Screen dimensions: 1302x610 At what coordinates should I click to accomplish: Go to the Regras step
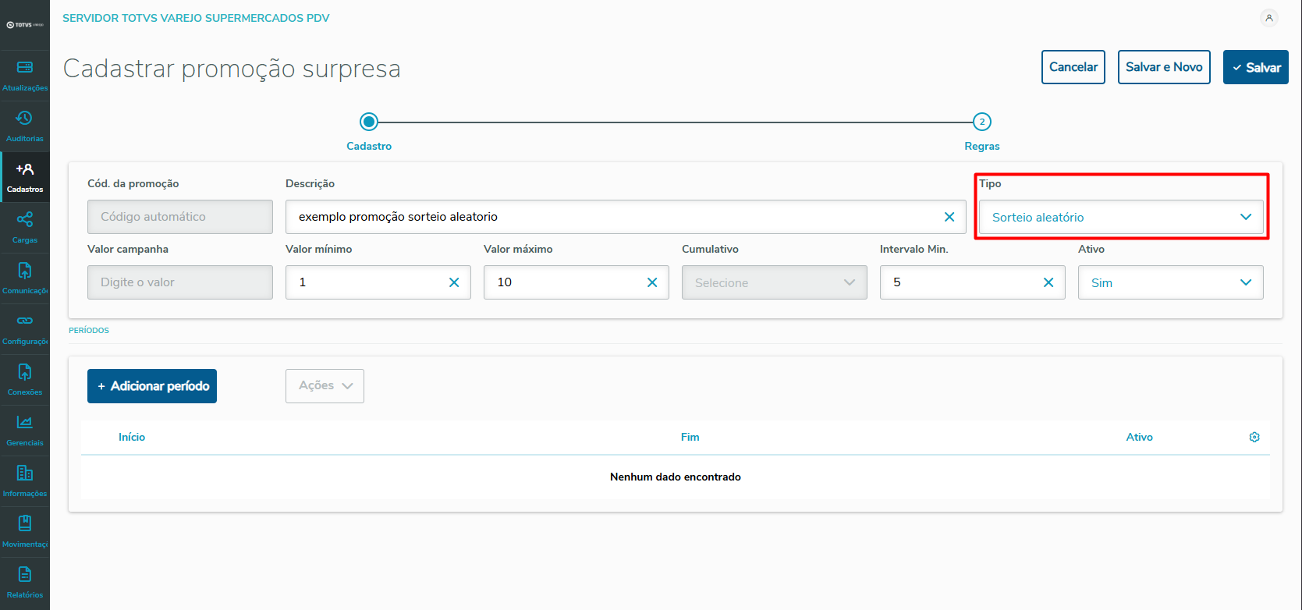click(x=982, y=122)
